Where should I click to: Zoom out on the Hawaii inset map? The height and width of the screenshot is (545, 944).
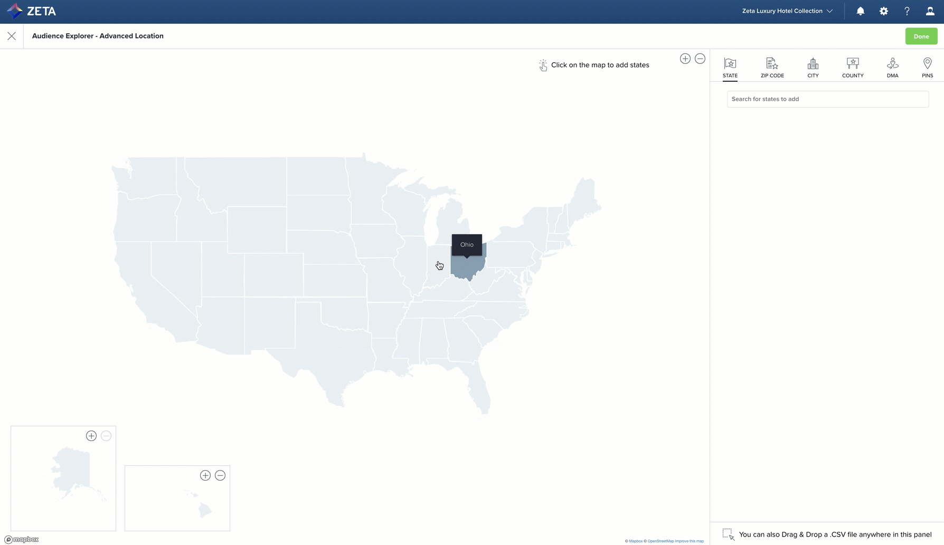(220, 475)
